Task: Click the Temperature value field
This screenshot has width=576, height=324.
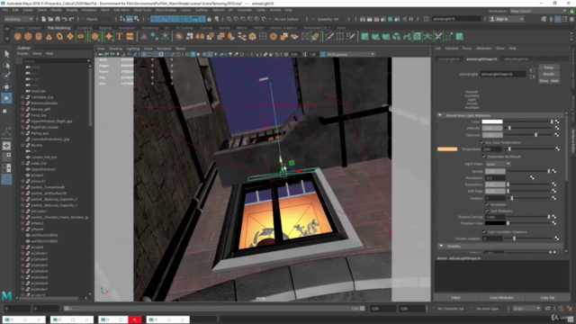Action: 491,149
